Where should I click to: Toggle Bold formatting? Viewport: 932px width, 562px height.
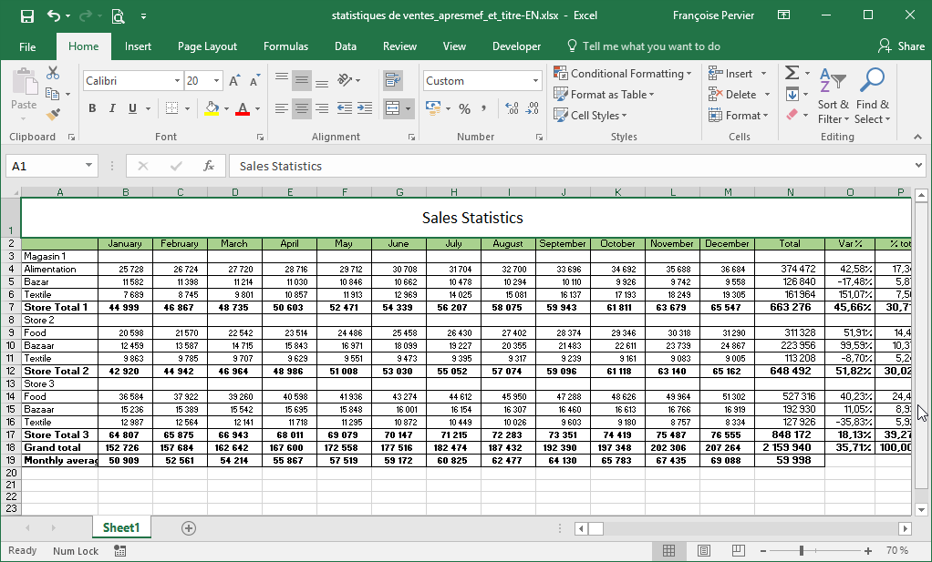(x=92, y=109)
